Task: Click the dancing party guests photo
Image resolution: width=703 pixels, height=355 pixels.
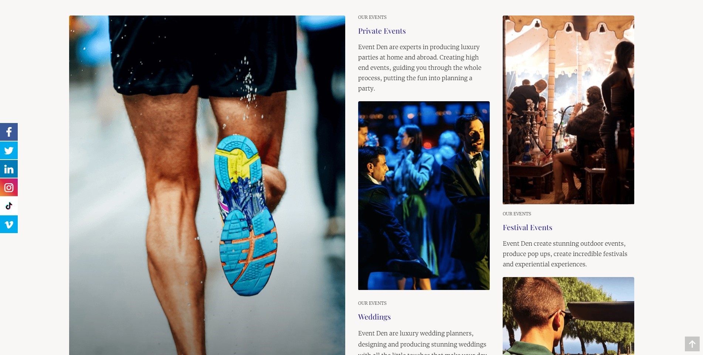Action: tap(424, 195)
